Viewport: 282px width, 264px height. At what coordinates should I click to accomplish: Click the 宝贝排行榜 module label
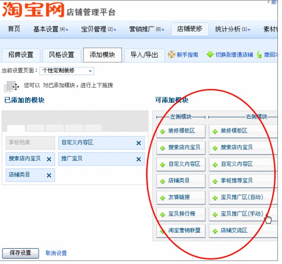[181, 214]
